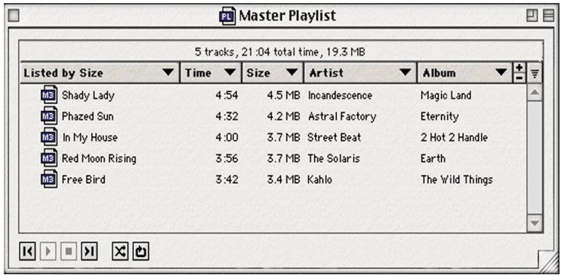The height and width of the screenshot is (275, 561).
Task: Click the 4.5 MB size value
Action: pyautogui.click(x=283, y=96)
